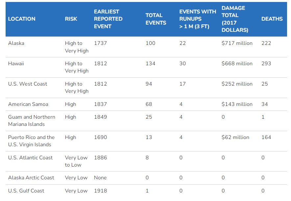Image resolution: width=291 pixels, height=201 pixels.
Task: Open the Hawaii location link
Action: click(16, 64)
